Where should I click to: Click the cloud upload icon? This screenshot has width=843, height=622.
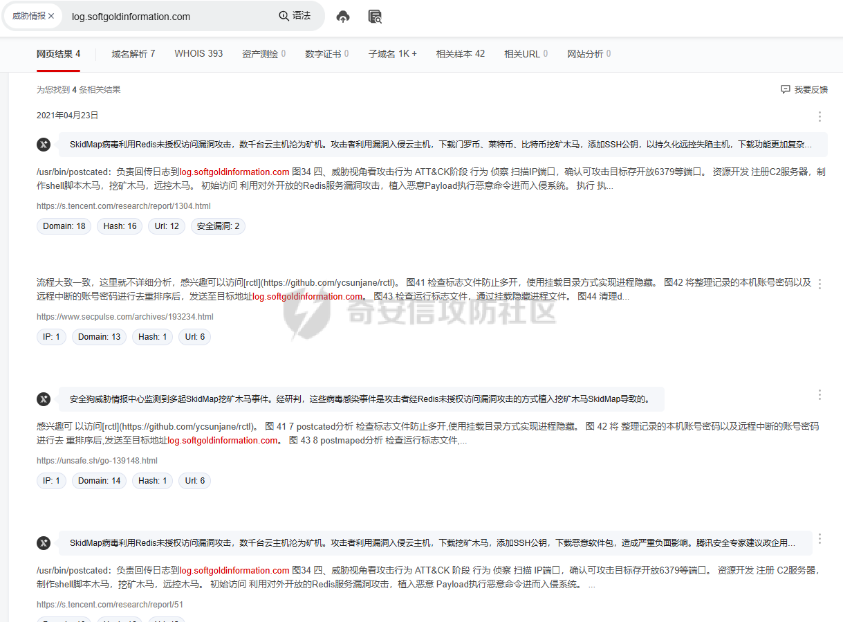[343, 17]
